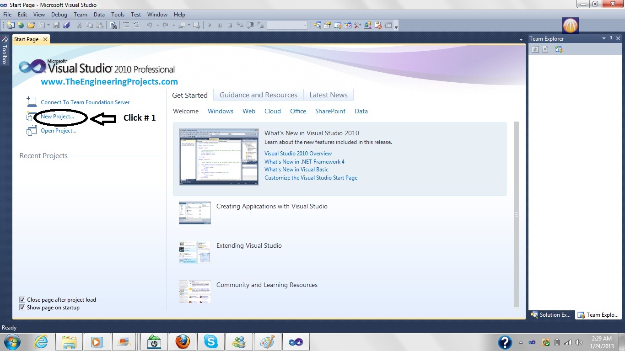Click the taskbar clock showing 2:29 AM
The image size is (625, 351).
point(601,342)
